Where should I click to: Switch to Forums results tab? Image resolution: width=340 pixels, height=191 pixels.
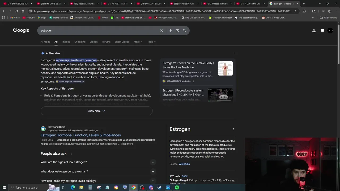106,42
